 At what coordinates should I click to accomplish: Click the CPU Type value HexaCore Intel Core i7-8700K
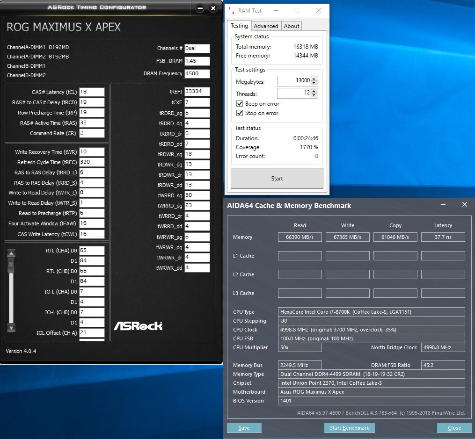(372, 312)
